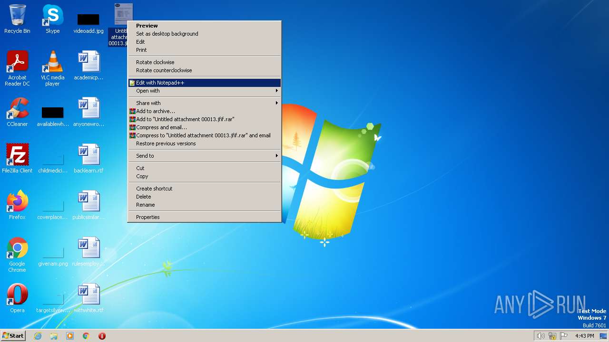609x342 pixels.
Task: Open Windows Explorer folder in taskbar
Action: coord(54,336)
